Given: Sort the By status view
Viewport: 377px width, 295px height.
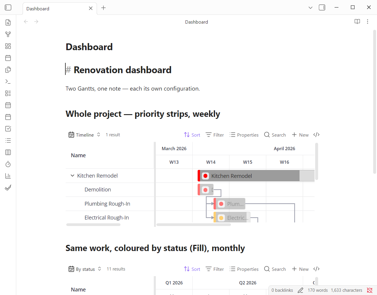Looking at the screenshot, I should [192, 269].
